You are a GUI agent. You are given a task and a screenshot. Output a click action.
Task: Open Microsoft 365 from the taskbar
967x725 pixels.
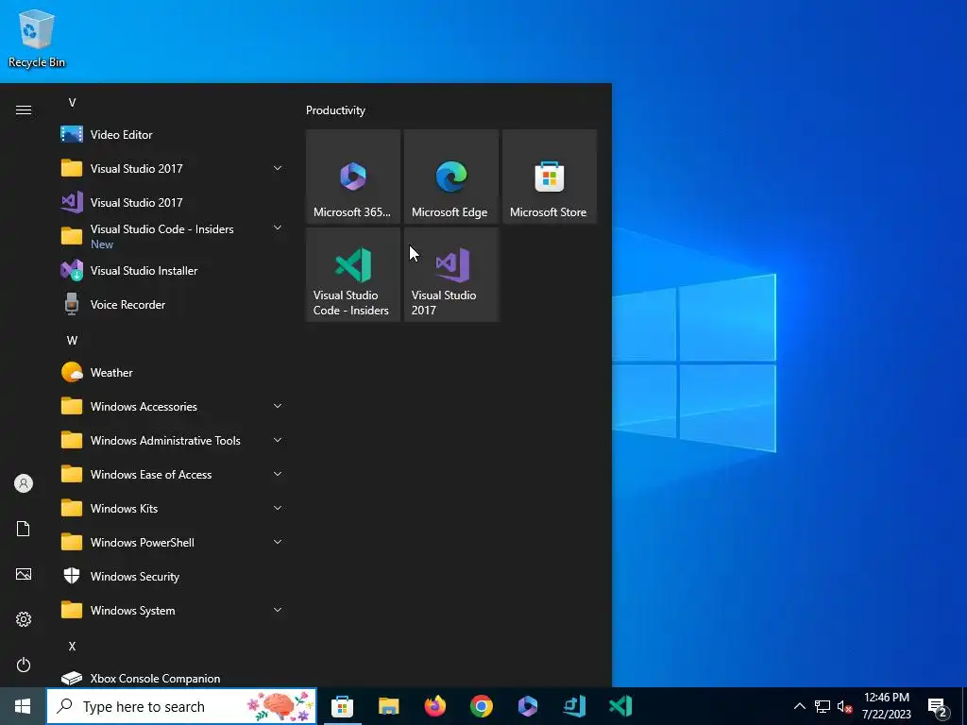point(528,706)
